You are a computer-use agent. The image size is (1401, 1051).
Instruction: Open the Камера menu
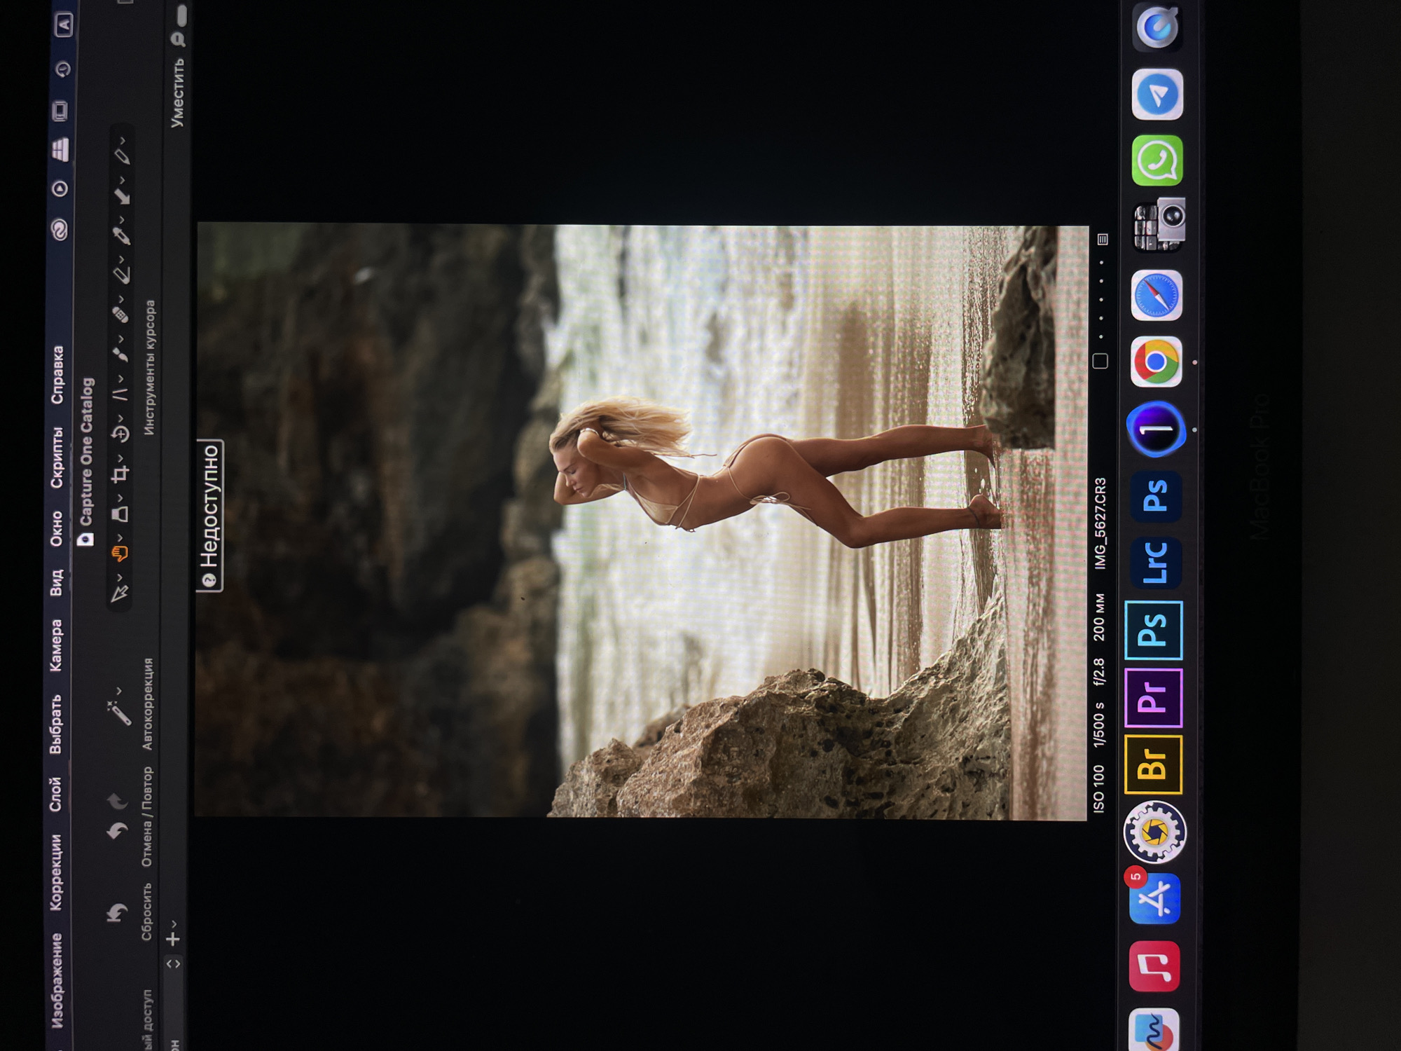click(56, 645)
